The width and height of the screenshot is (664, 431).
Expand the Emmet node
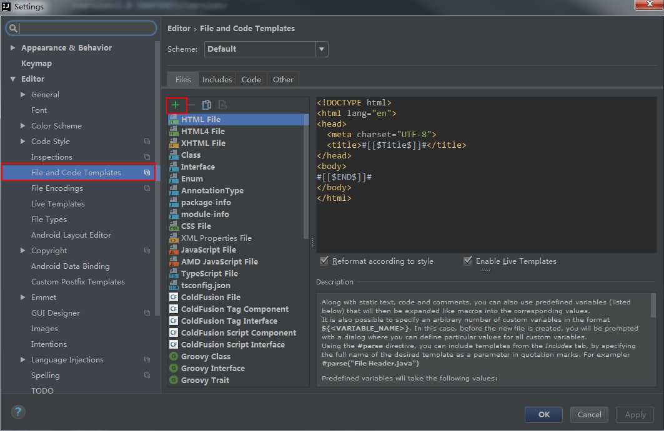point(23,298)
